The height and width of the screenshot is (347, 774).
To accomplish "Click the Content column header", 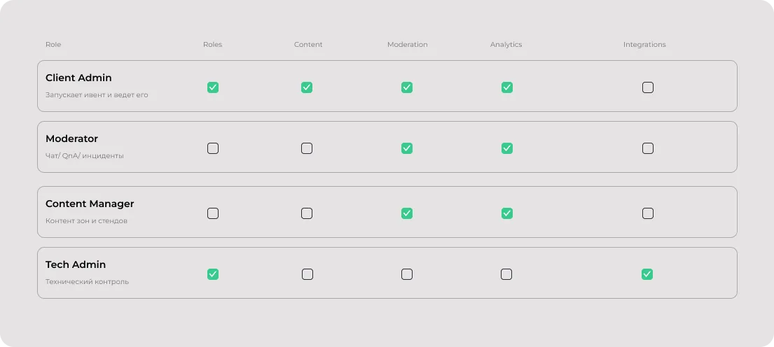I will pyautogui.click(x=308, y=44).
